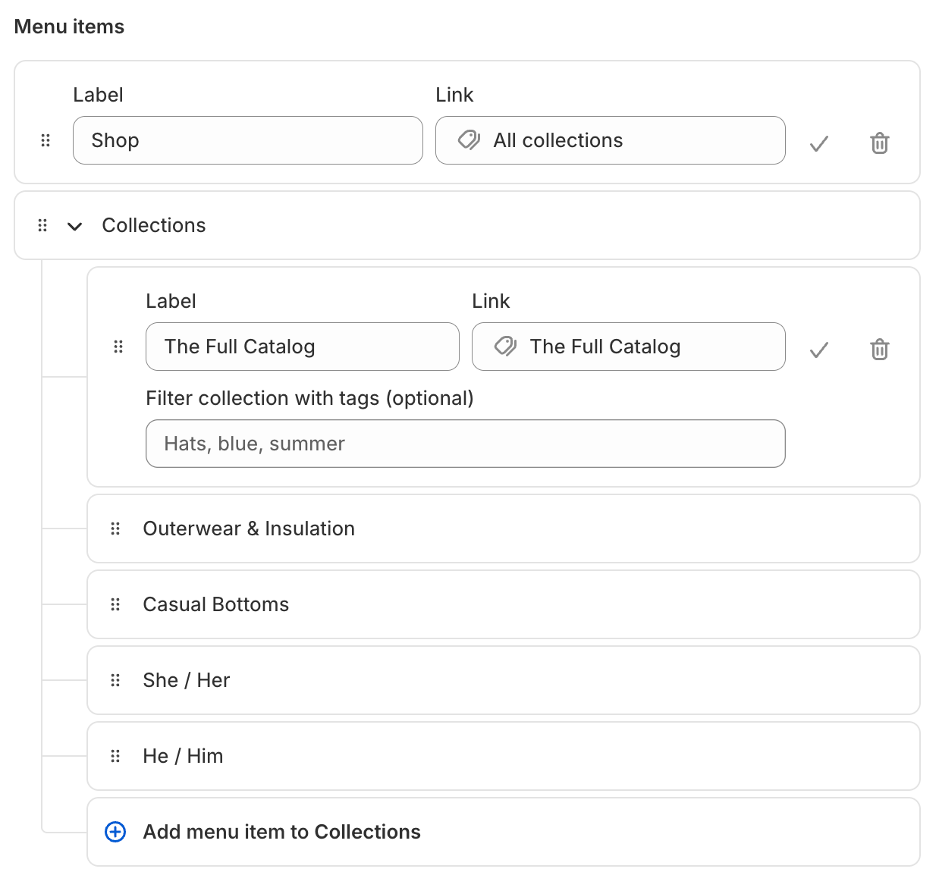The height and width of the screenshot is (872, 939).
Task: Focus the filter collection tags field
Action: (x=466, y=444)
